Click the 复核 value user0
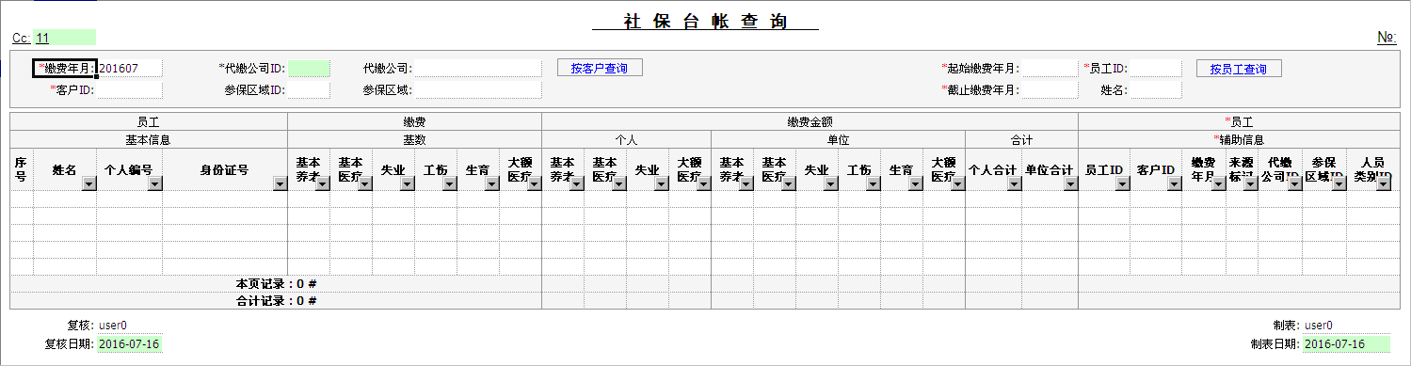1411x366 pixels. coord(113,326)
